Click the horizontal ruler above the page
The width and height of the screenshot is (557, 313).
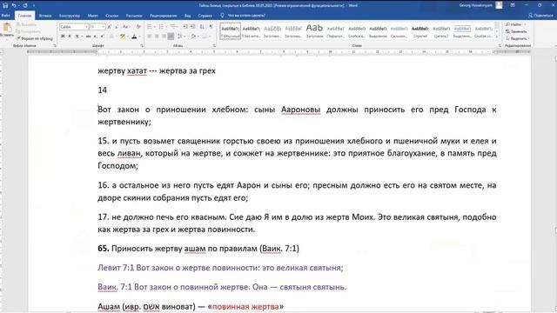point(278,52)
